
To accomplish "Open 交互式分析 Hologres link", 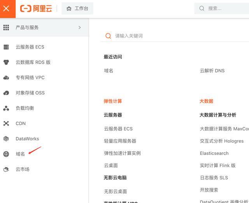I will [x=222, y=141].
